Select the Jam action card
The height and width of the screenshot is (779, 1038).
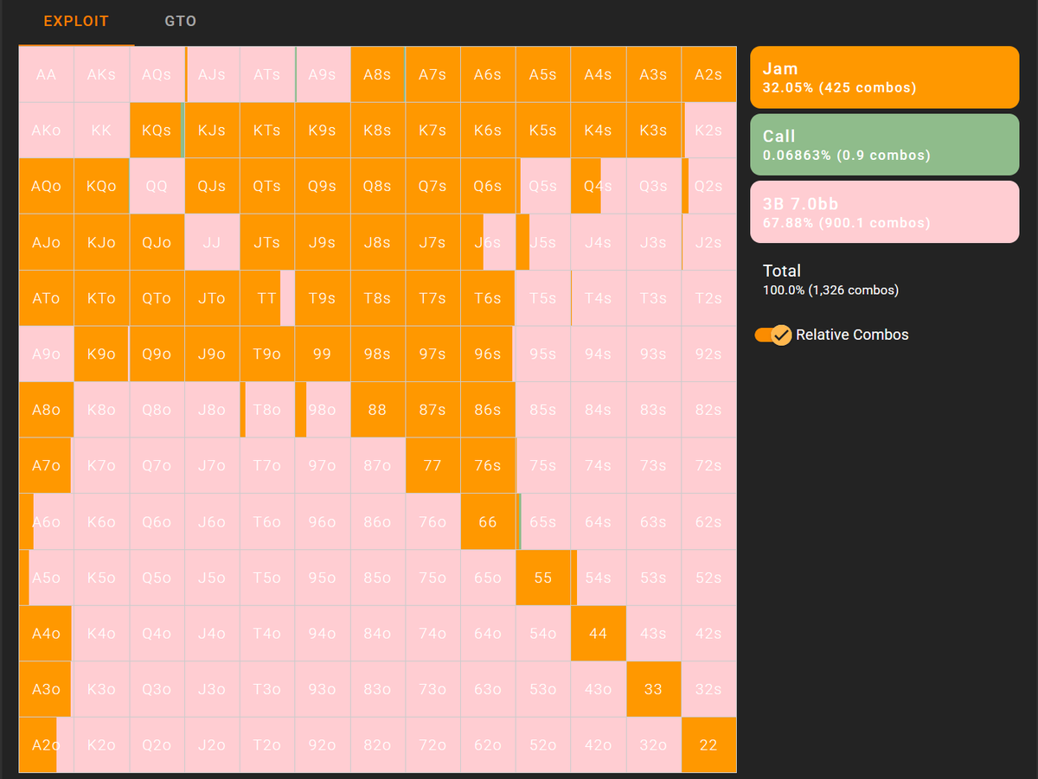884,77
